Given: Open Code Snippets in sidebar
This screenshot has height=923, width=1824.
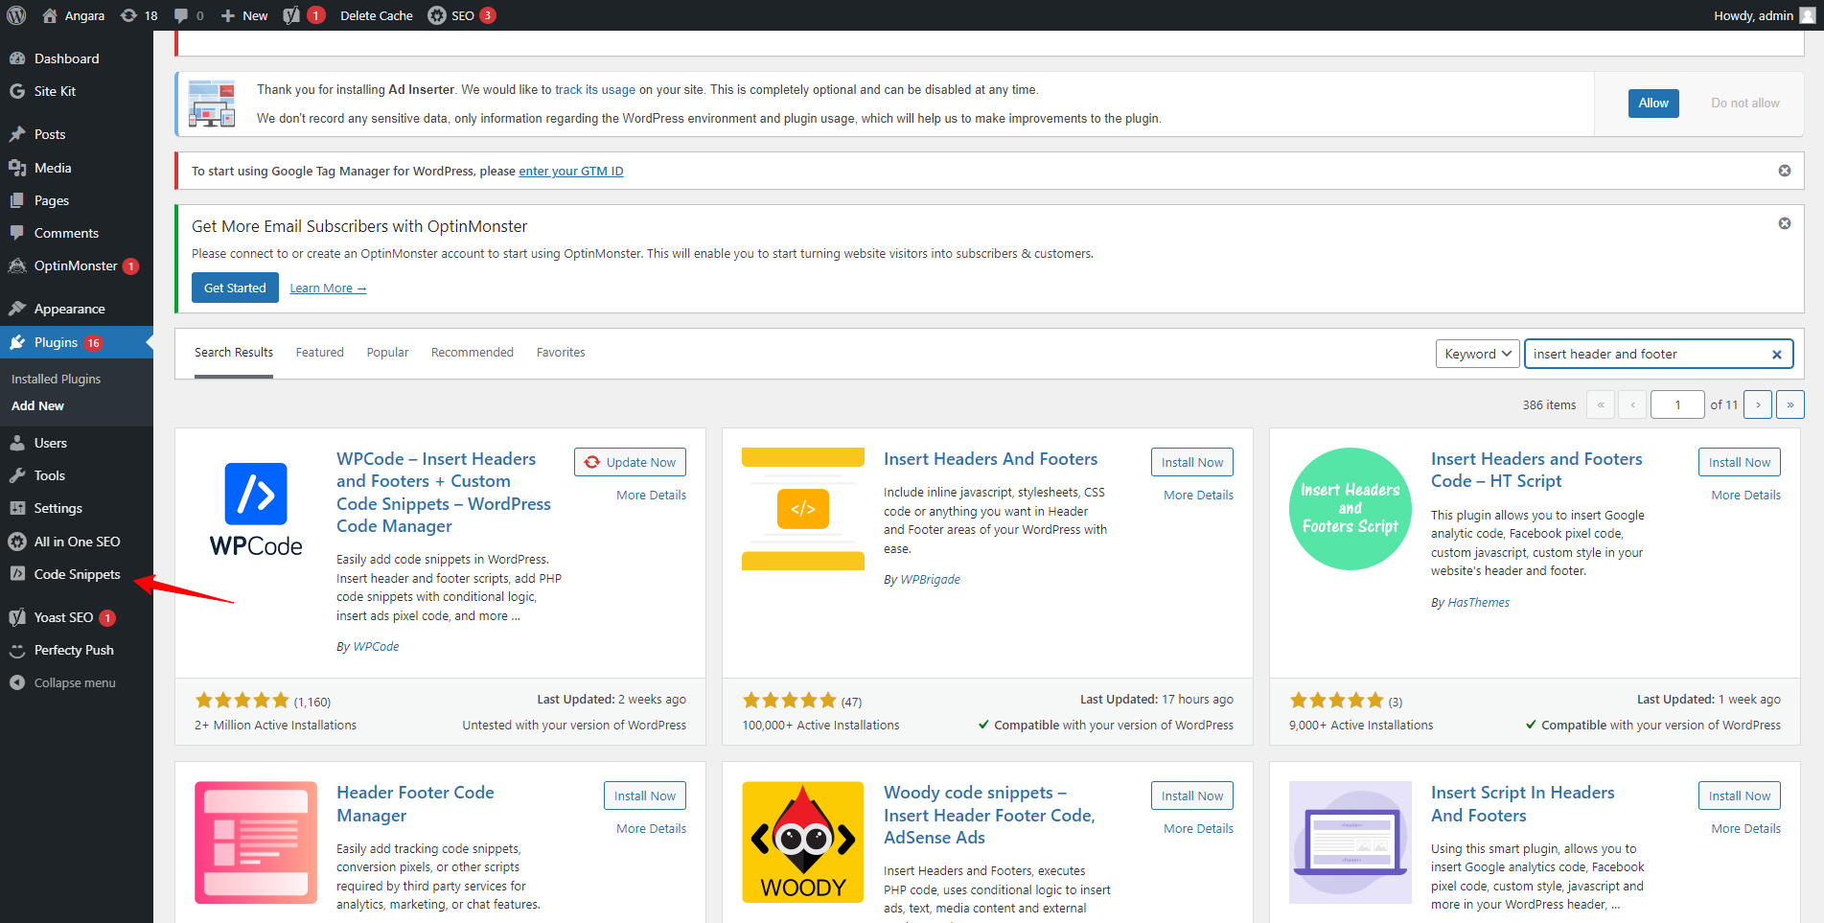Looking at the screenshot, I should click(77, 574).
